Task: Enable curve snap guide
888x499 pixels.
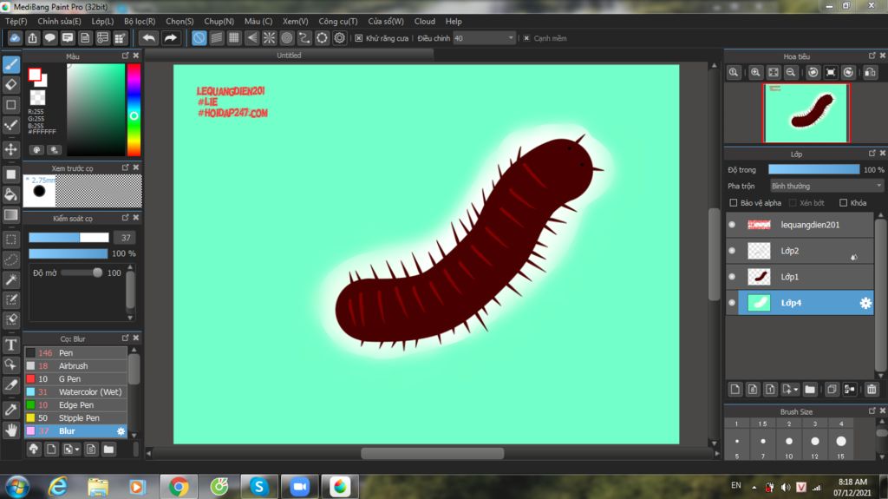Action: (x=304, y=38)
